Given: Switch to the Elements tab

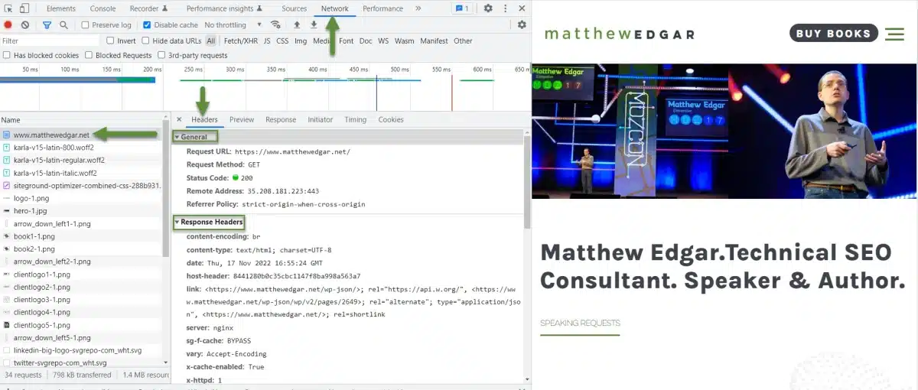Looking at the screenshot, I should tap(61, 8).
